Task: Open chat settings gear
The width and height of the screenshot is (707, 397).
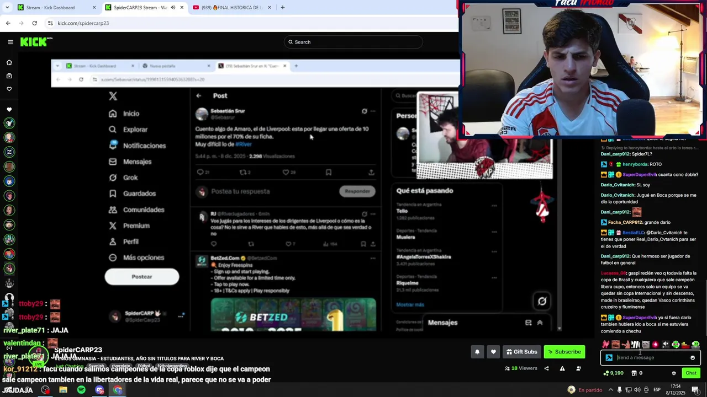Action: [x=674, y=373]
